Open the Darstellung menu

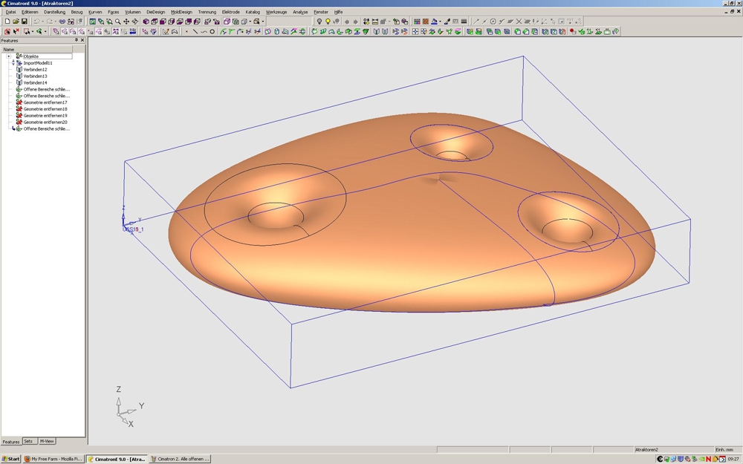(54, 12)
